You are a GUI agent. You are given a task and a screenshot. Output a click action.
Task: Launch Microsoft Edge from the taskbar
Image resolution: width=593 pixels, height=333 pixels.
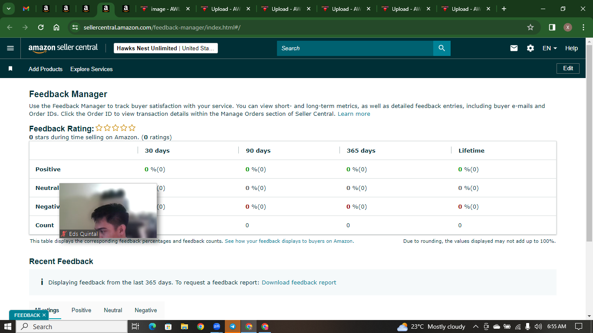pyautogui.click(x=152, y=326)
